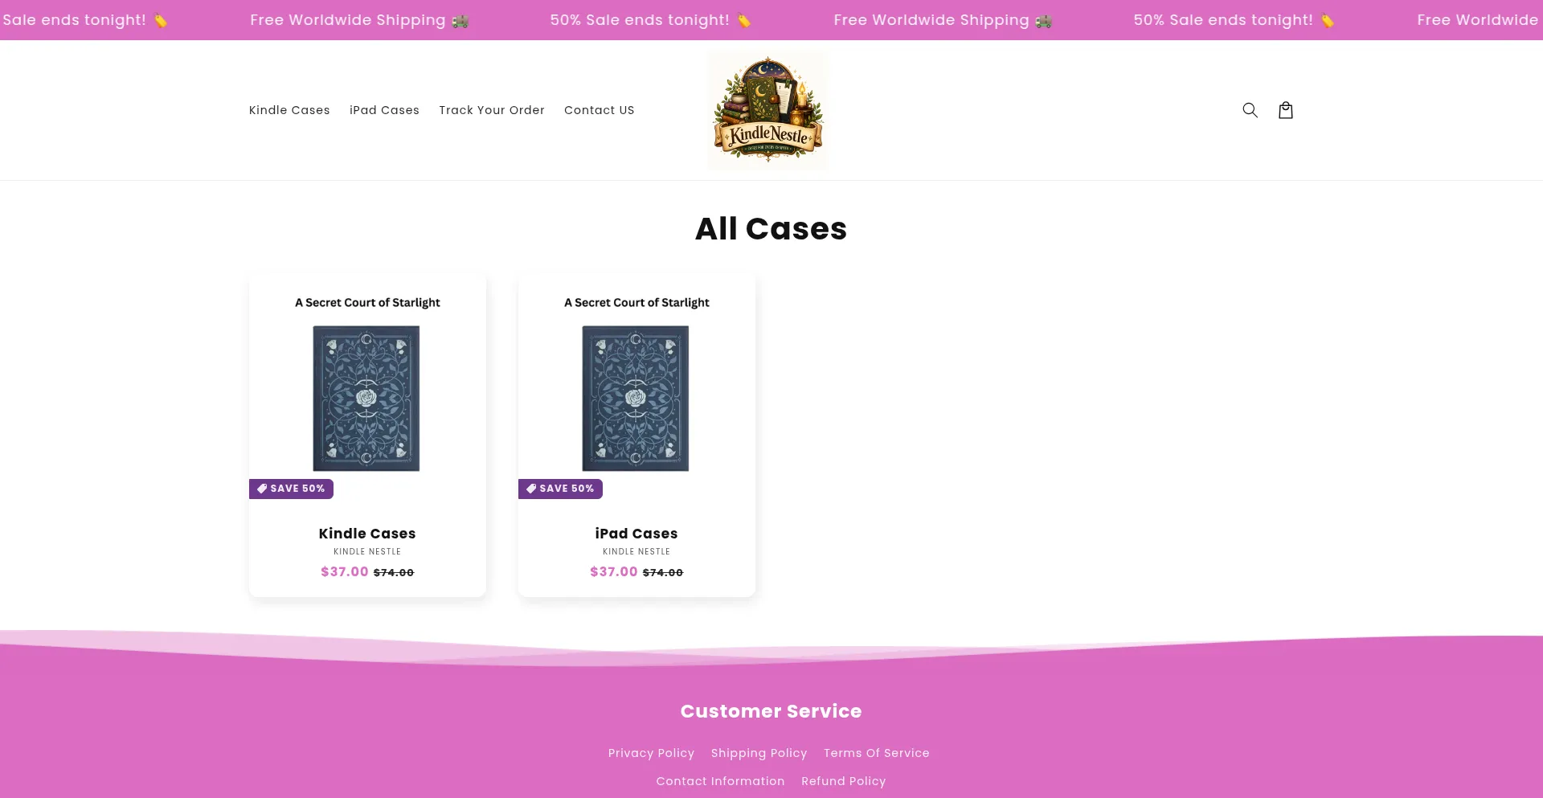This screenshot has height=798, width=1543.
Task: Open the search magnifier icon
Action: (x=1250, y=110)
